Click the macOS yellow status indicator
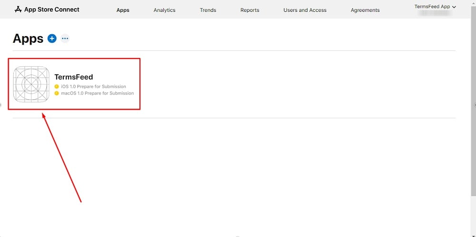Viewport: 476px width, 237px height. [57, 93]
